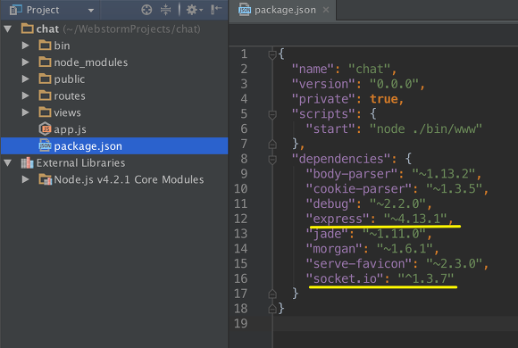518x348 pixels.
Task: Click the Node.js Core Modules library icon
Action: [x=46, y=179]
